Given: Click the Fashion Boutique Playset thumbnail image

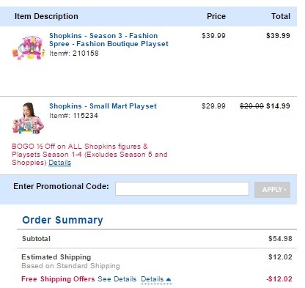Looking at the screenshot, I should 29,48.
